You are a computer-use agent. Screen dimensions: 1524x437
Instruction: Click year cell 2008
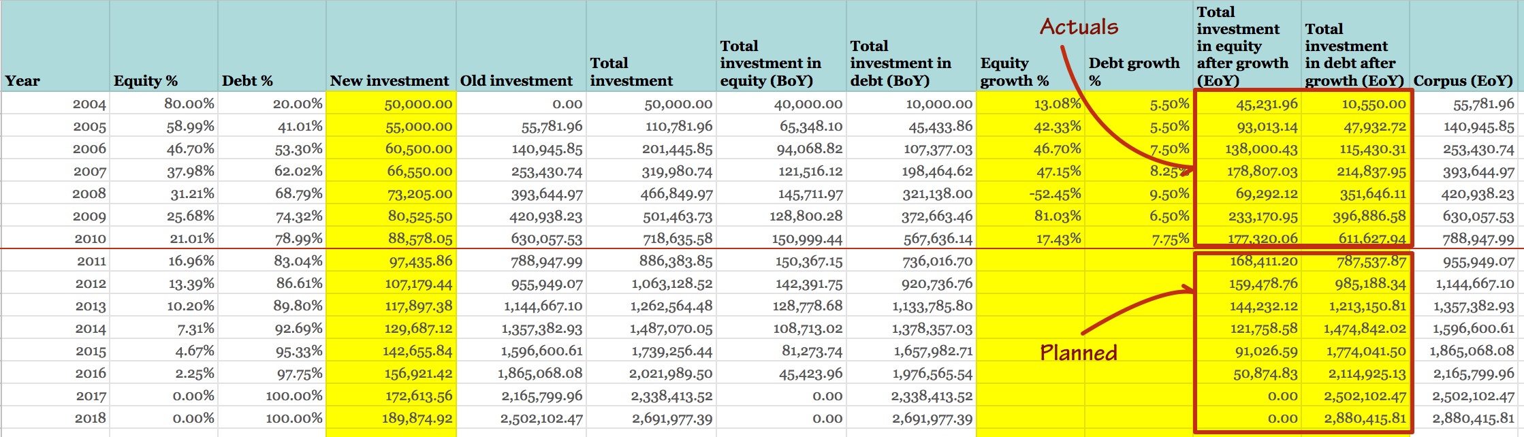click(x=55, y=193)
